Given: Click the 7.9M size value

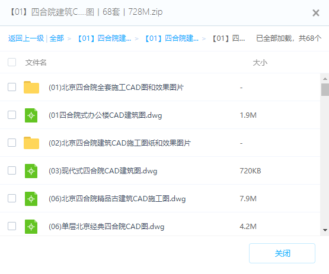Looking at the screenshot, I should tap(248, 199).
